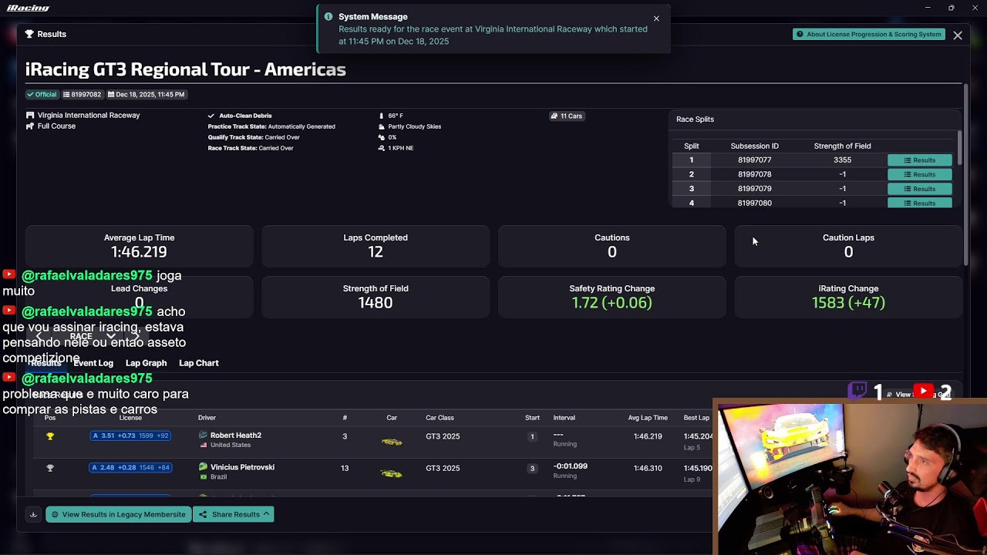This screenshot has height=555, width=987.
Task: Click the Virginia International Raceway track name
Action: click(x=89, y=116)
